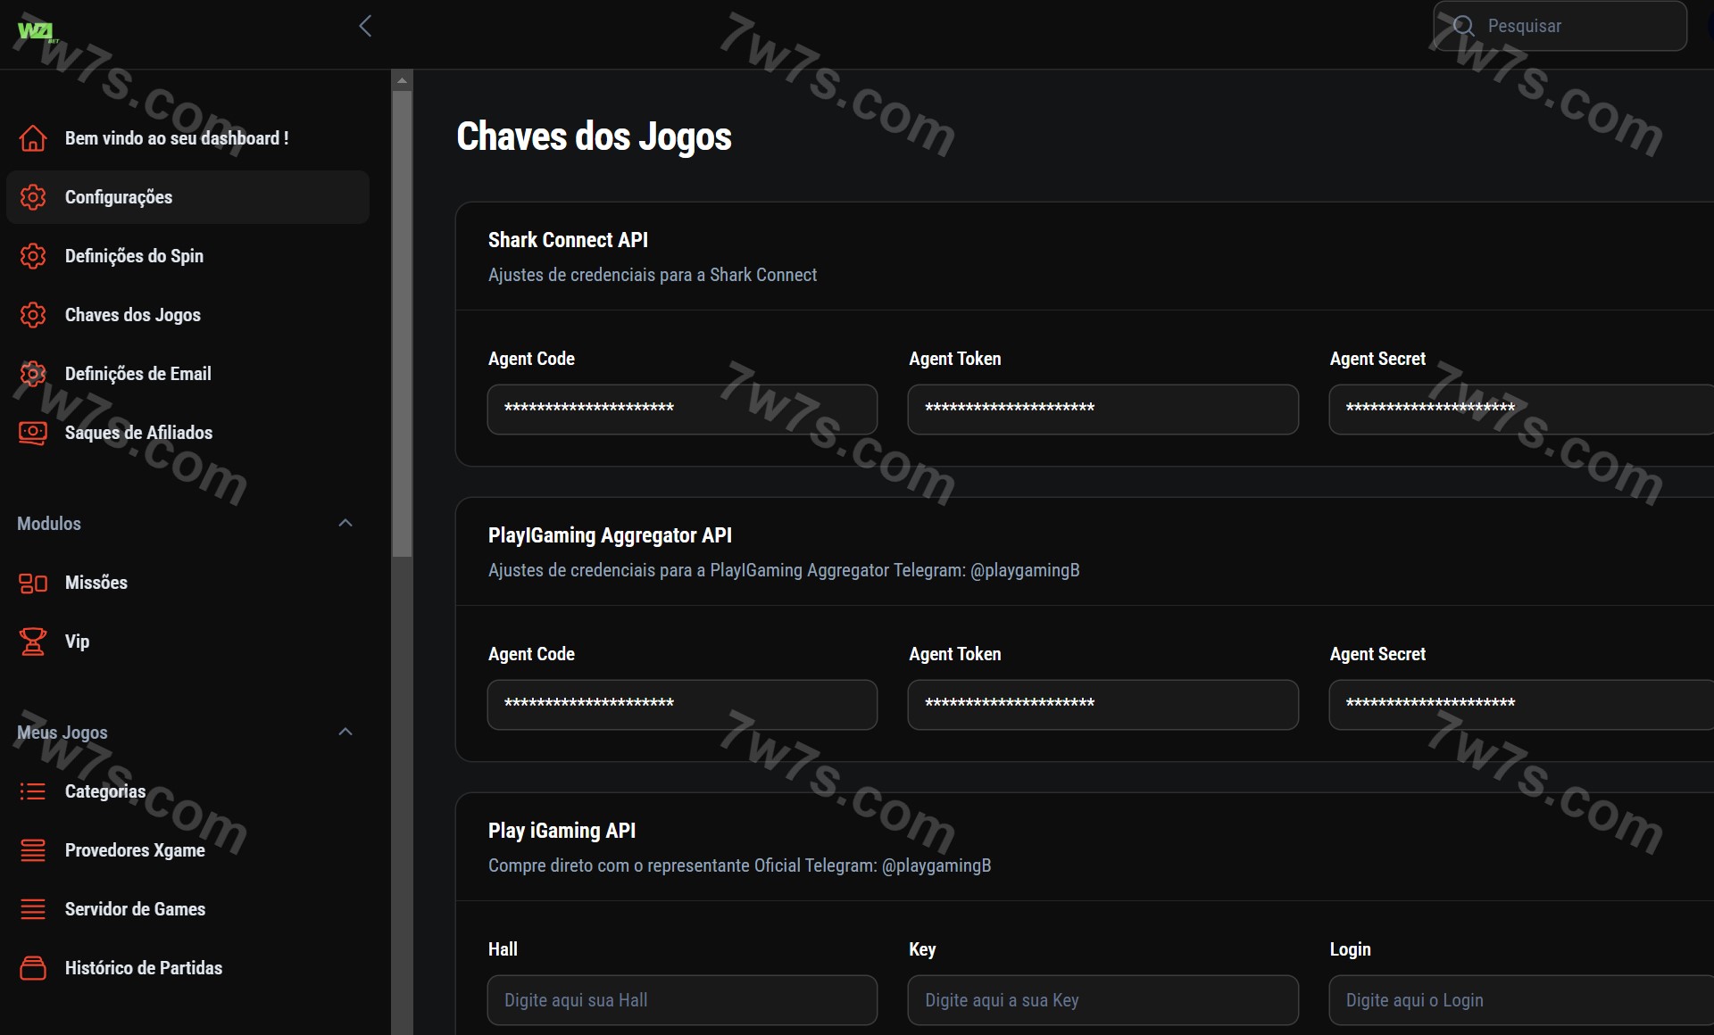Image resolution: width=1714 pixels, height=1035 pixels.
Task: Click the home icon beside dashboard welcome
Action: (x=33, y=138)
